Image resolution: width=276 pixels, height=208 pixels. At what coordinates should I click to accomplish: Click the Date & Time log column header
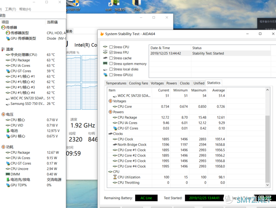(x=170, y=48)
